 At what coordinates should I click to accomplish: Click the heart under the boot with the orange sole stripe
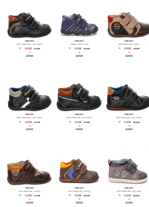coord(120,122)
